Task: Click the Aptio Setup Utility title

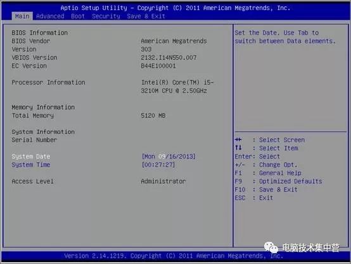Action: pyautogui.click(x=175, y=8)
